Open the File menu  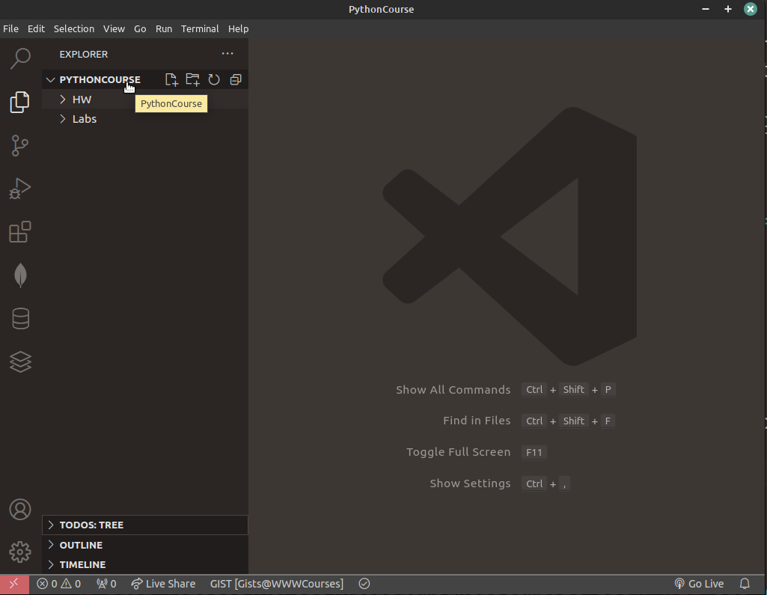click(x=10, y=29)
